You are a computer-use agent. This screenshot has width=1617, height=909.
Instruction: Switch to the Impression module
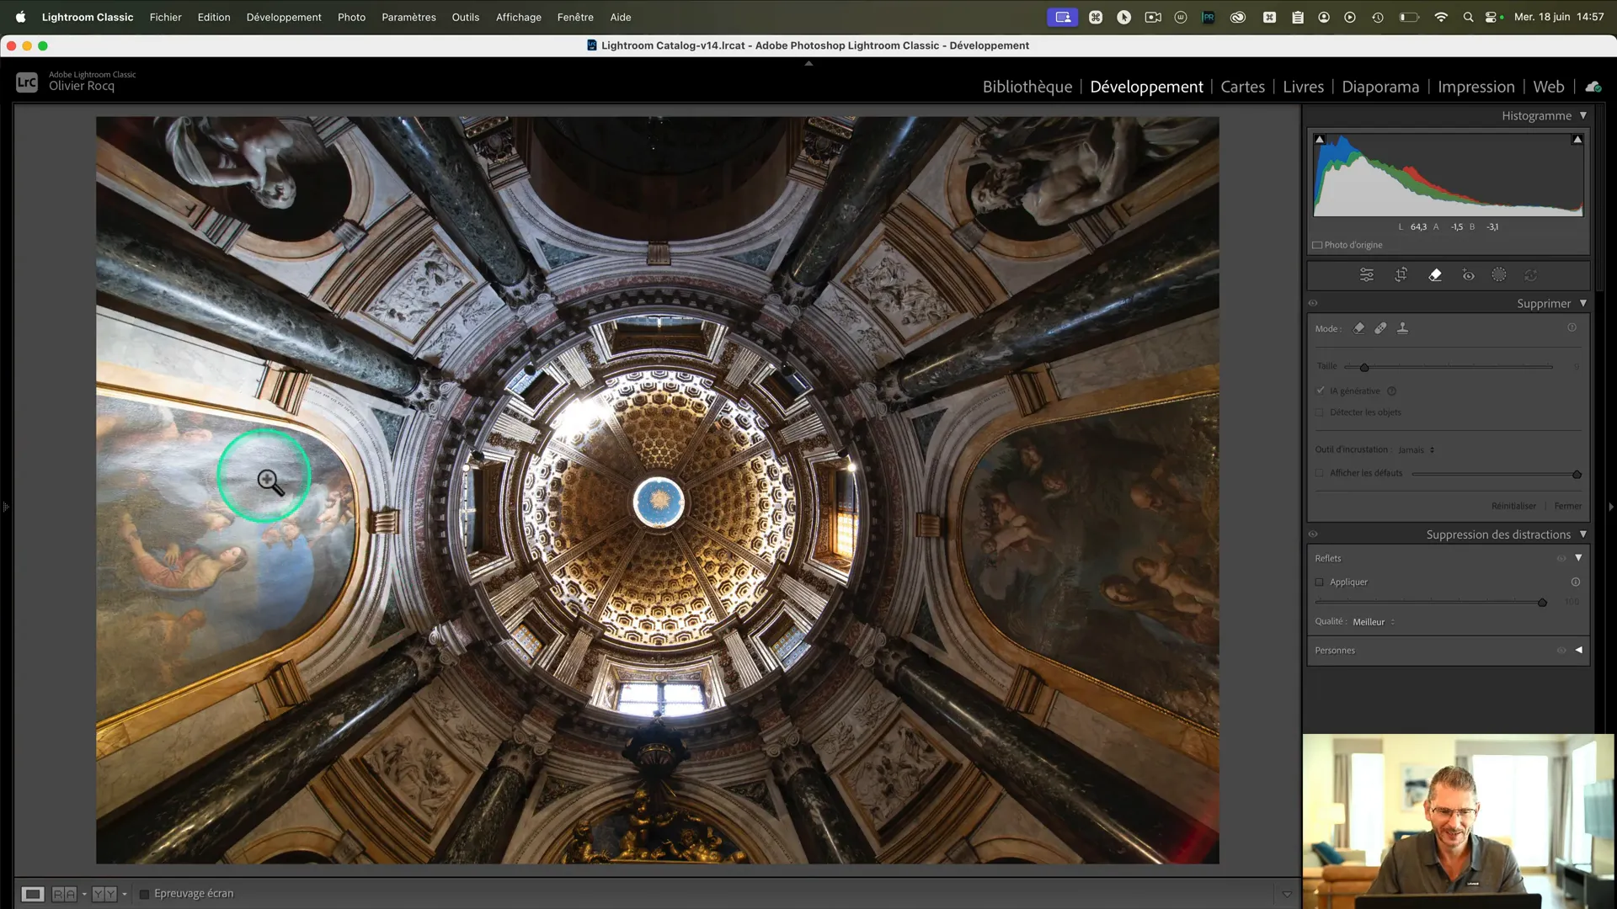(x=1476, y=87)
